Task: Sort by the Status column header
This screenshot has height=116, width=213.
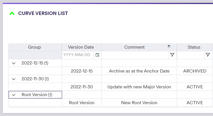Action: pos(194,47)
